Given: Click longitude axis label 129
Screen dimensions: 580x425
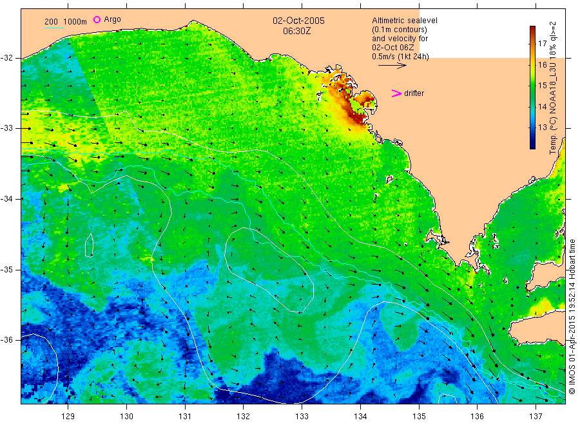Looking at the screenshot, I should click(68, 417).
